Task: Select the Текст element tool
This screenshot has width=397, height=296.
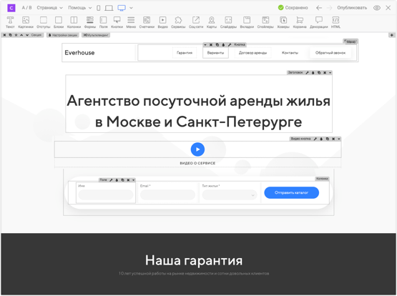Action: pyautogui.click(x=10, y=22)
